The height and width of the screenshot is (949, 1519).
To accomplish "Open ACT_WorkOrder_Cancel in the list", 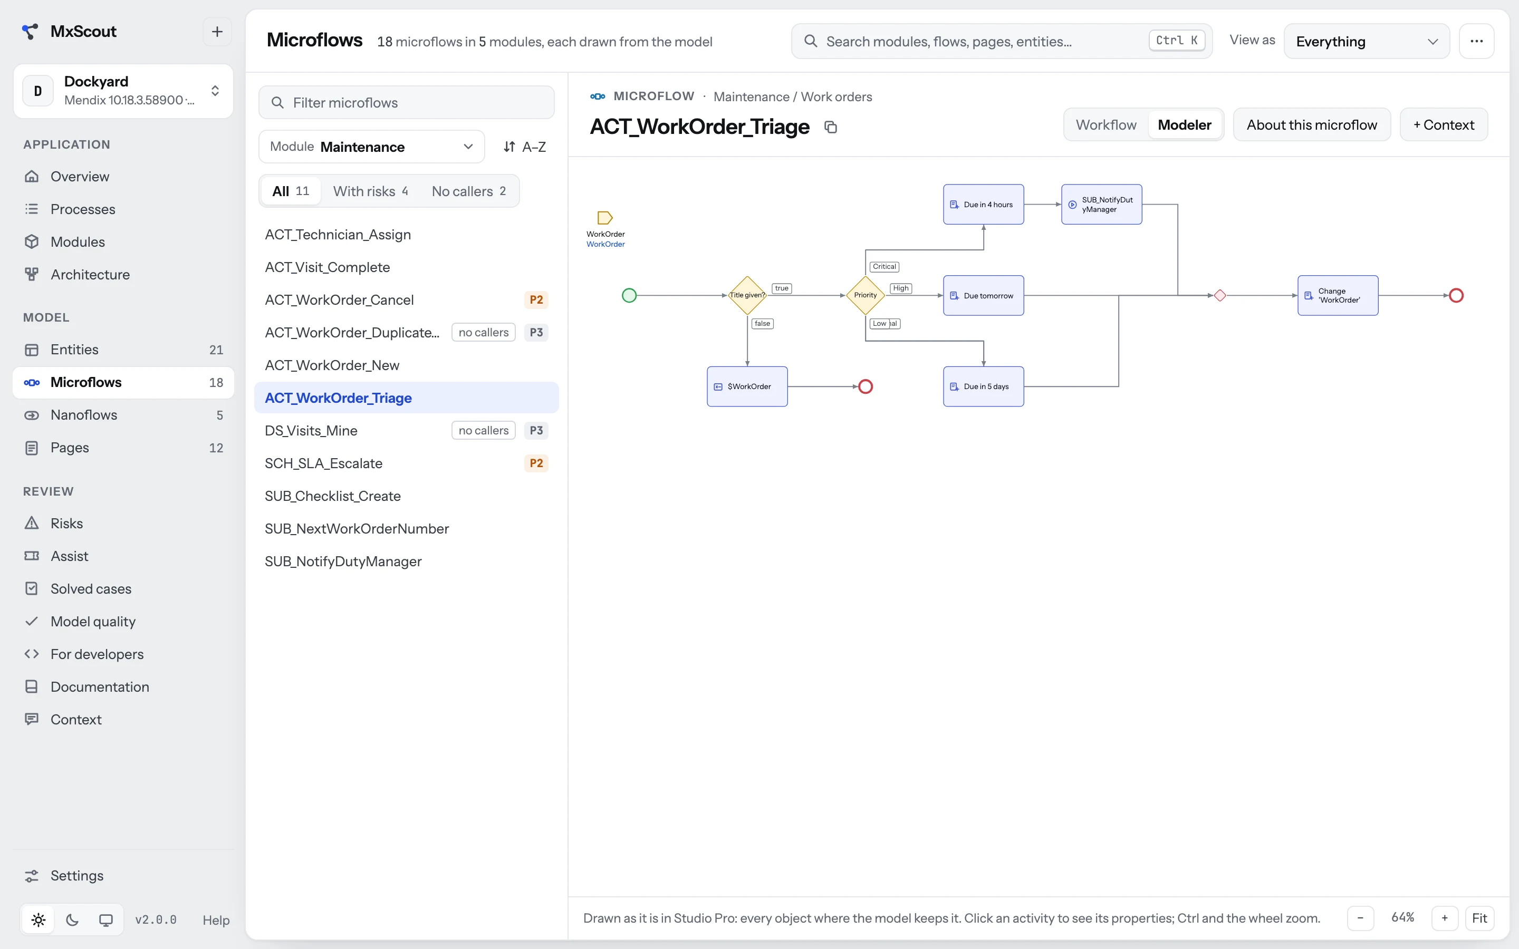I will coord(406,299).
